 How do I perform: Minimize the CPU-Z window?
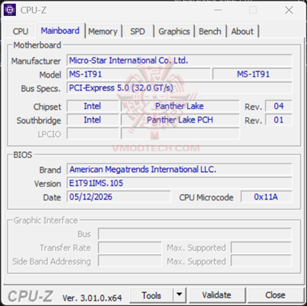click(x=218, y=10)
